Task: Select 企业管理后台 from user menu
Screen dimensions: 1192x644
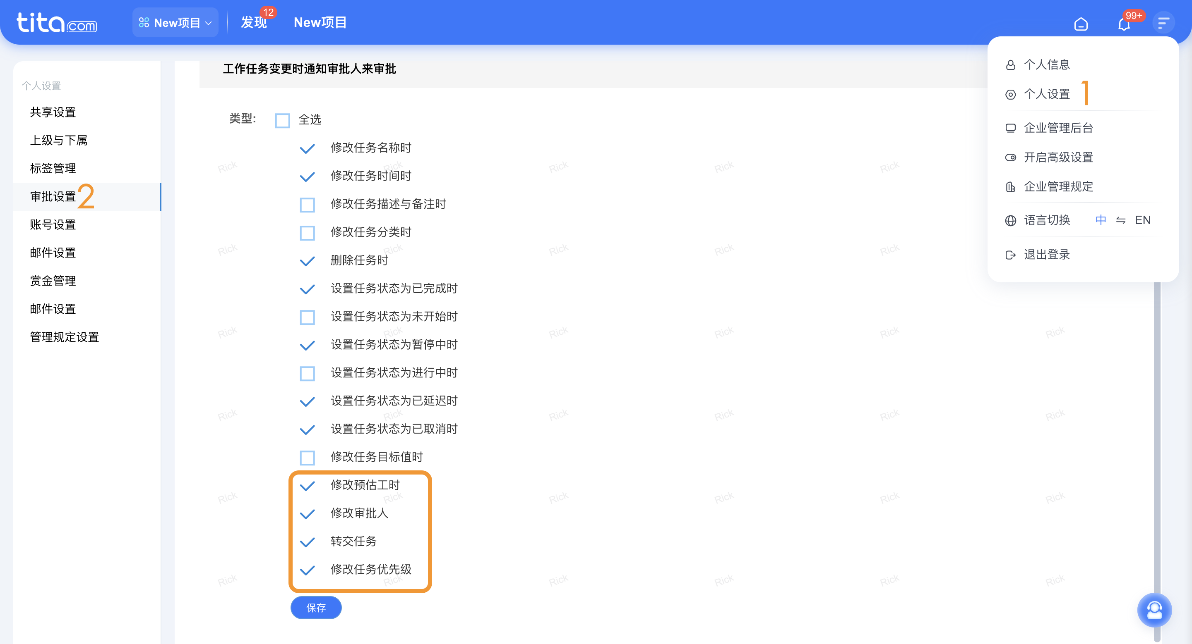Action: click(x=1059, y=128)
